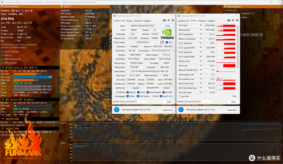The width and height of the screenshot is (283, 164).
Task: Open hamburger menu in Sensors GPU-Z window
Action: click(x=237, y=20)
